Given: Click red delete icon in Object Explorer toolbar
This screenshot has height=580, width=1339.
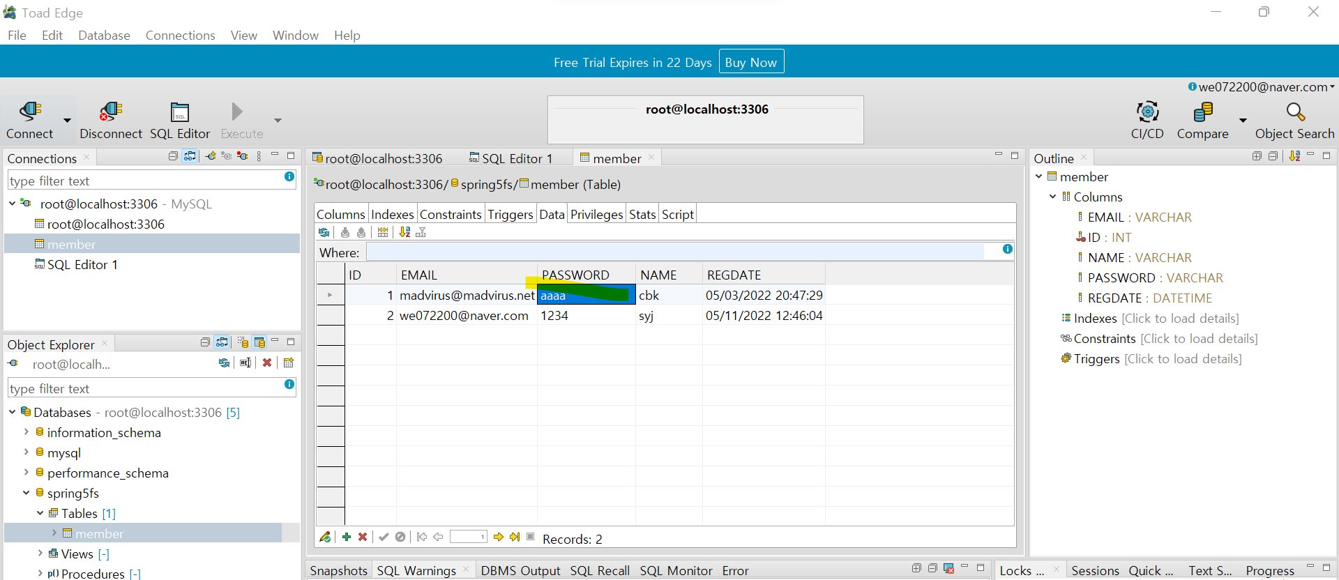Looking at the screenshot, I should (x=267, y=363).
